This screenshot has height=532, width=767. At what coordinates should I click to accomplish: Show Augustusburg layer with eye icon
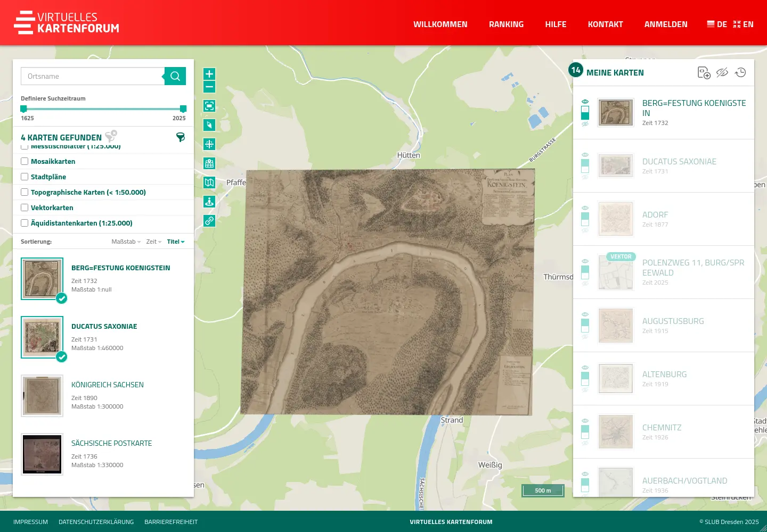pyautogui.click(x=585, y=314)
